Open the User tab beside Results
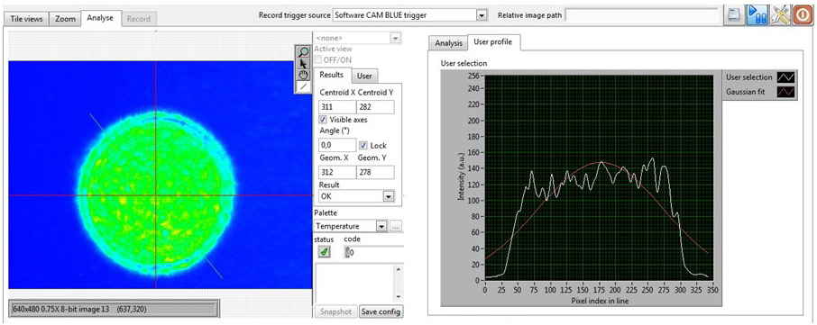 coord(364,76)
